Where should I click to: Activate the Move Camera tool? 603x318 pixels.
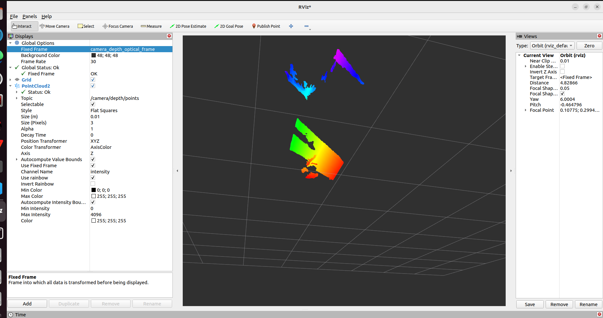coord(54,26)
